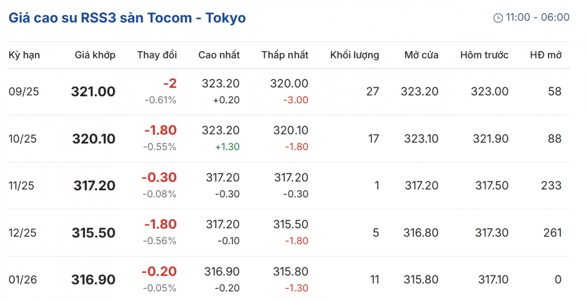Select the 12/25 contract term
Image resolution: width=586 pixels, height=302 pixels.
(21, 233)
